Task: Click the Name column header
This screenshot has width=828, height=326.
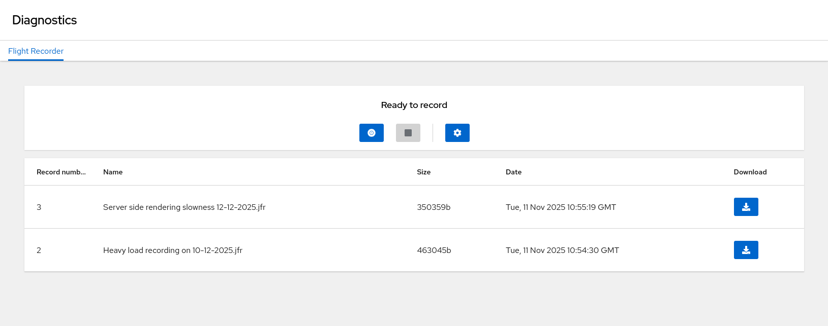Action: click(x=113, y=172)
